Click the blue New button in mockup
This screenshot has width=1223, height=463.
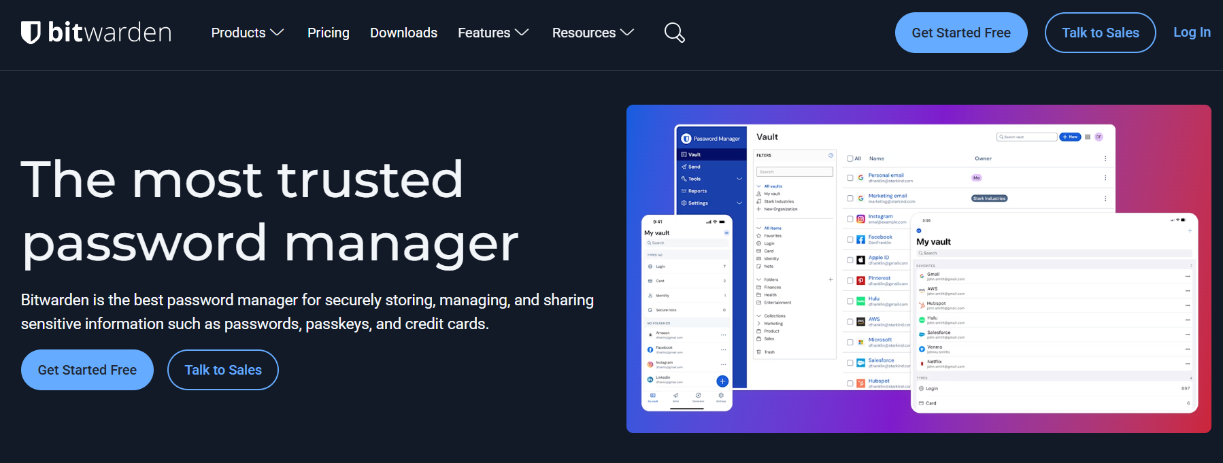[1070, 137]
